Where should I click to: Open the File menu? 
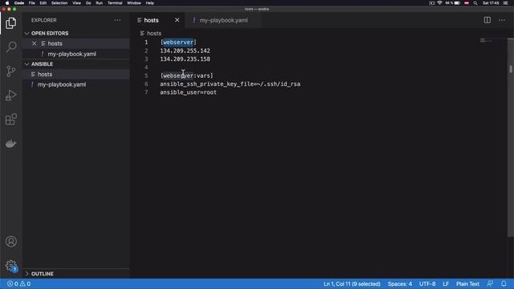tap(32, 3)
